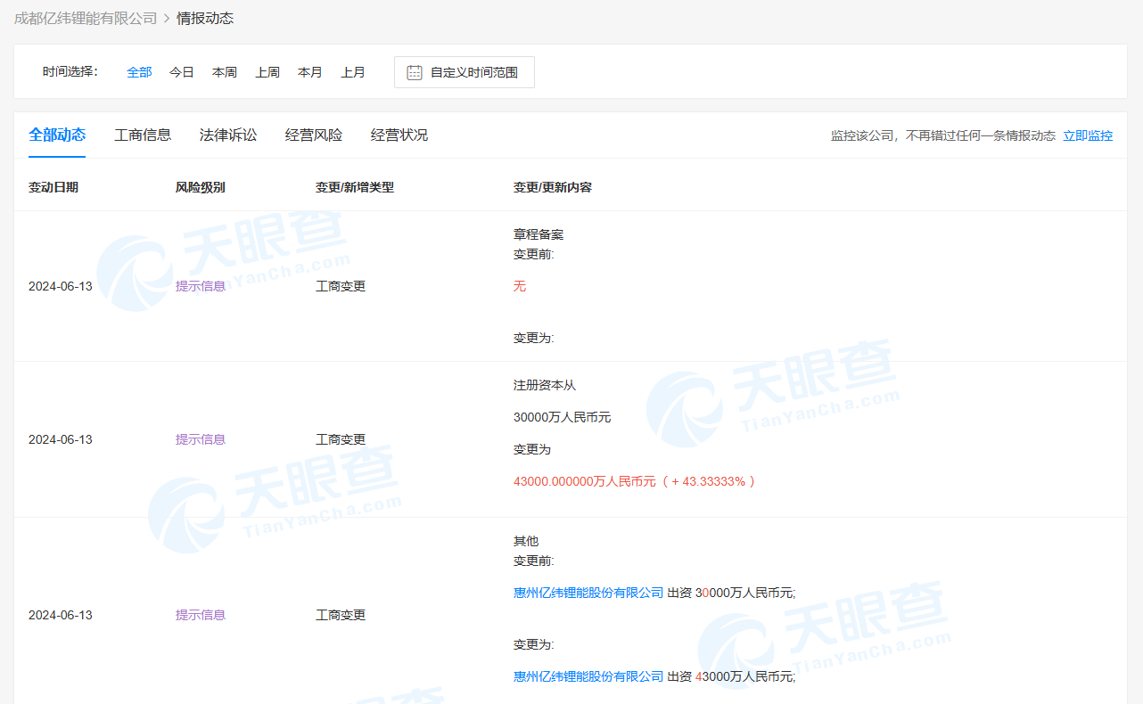Open 惠州亿纬锂能股份有限公司 link under 变更为

tap(588, 676)
